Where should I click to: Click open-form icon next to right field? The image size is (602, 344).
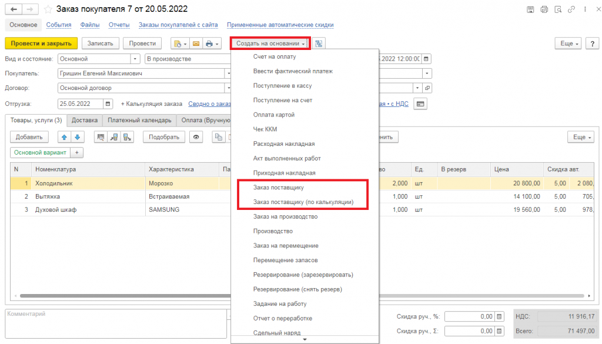(427, 88)
